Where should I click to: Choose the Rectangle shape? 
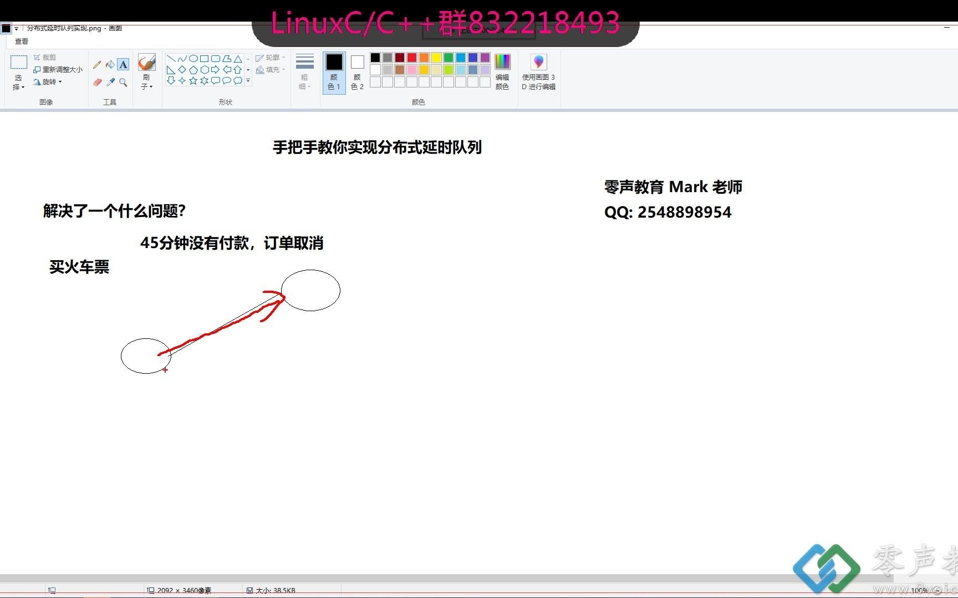(x=205, y=58)
